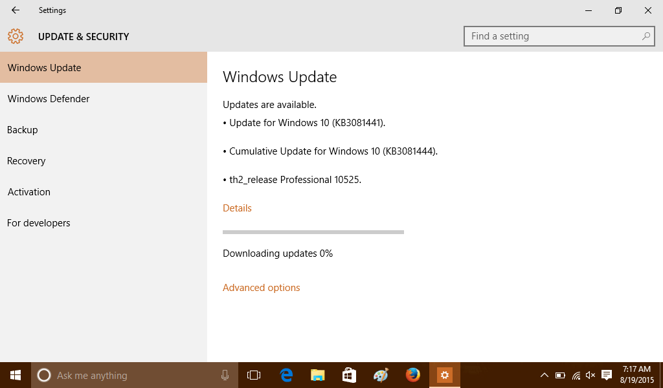
Task: Check the battery status tray icon
Action: (x=560, y=375)
